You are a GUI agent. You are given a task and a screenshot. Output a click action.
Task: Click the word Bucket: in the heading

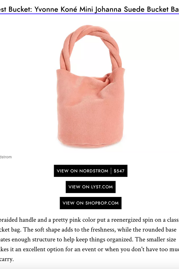click(x=20, y=9)
